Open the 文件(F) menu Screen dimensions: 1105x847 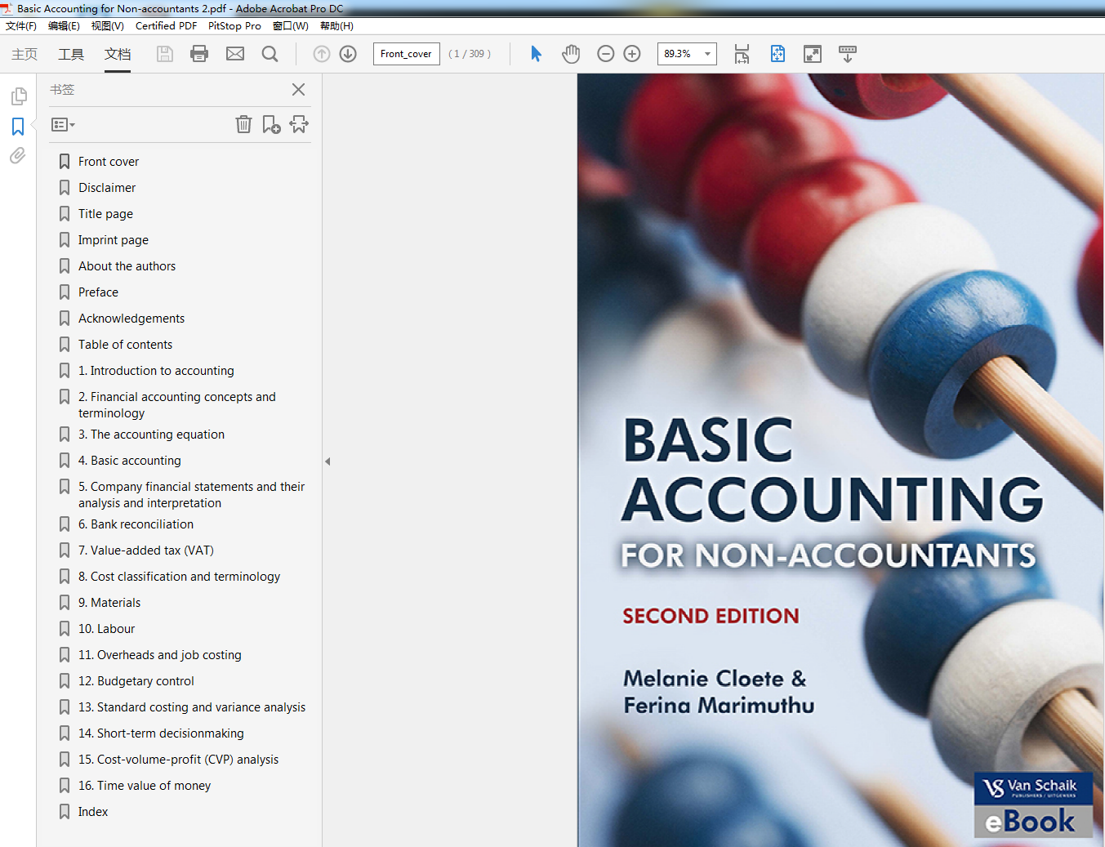click(21, 26)
